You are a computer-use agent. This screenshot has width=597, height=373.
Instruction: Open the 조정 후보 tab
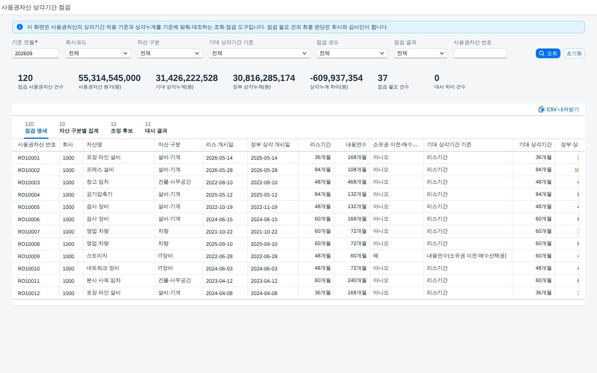pos(122,128)
